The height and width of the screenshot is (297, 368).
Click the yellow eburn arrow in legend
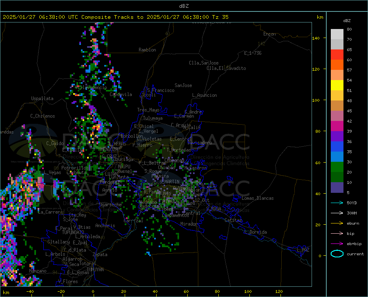tap(337, 223)
